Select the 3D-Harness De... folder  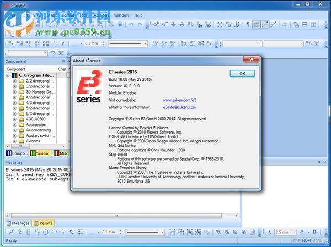point(40,92)
